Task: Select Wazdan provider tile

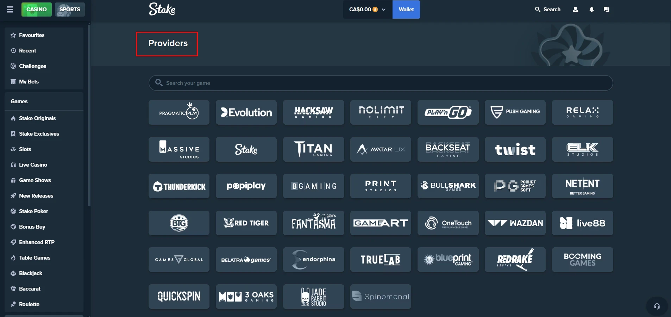Action: (515, 223)
